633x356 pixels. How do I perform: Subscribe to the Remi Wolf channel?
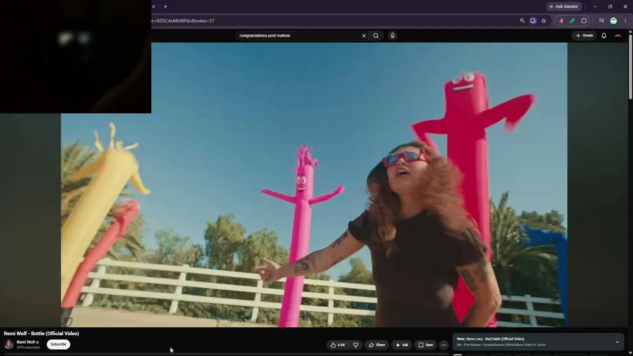(58, 345)
